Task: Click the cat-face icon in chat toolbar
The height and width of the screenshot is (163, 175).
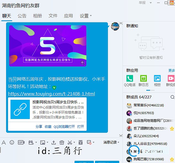Action: pyautogui.click(x=31, y=142)
